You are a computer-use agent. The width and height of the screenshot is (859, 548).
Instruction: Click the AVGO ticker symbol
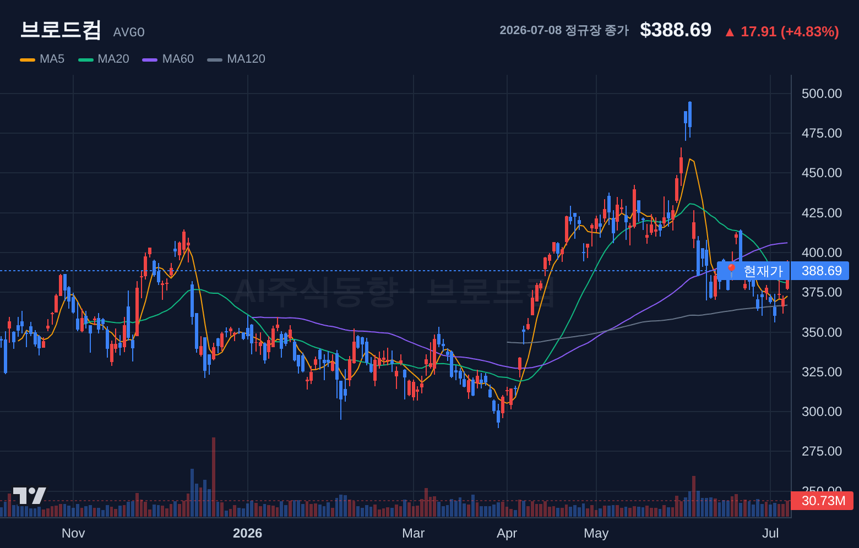click(129, 32)
